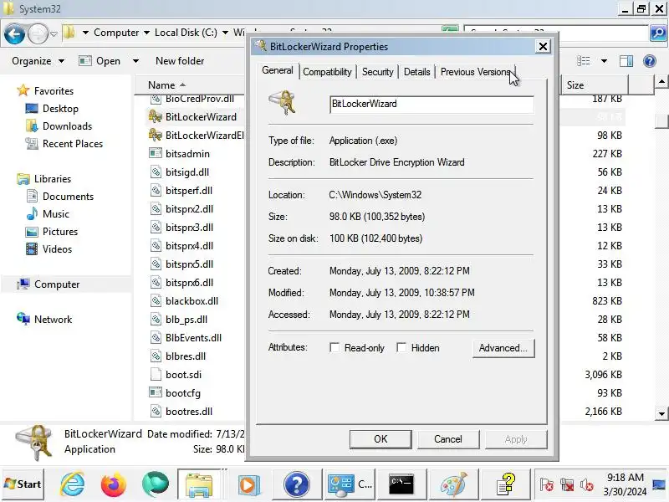Open the green browser taskbar icon

point(155,484)
